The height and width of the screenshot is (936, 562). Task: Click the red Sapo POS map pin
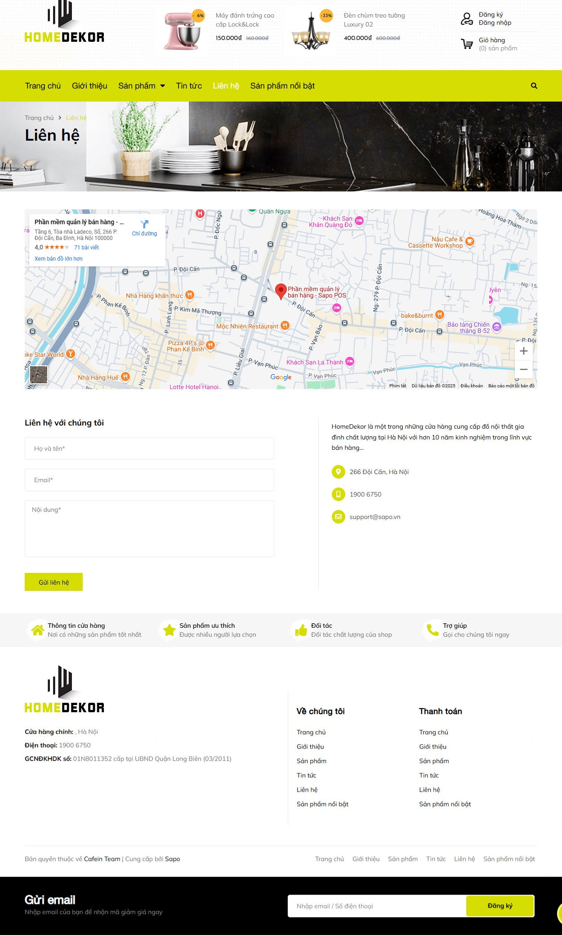(x=281, y=291)
